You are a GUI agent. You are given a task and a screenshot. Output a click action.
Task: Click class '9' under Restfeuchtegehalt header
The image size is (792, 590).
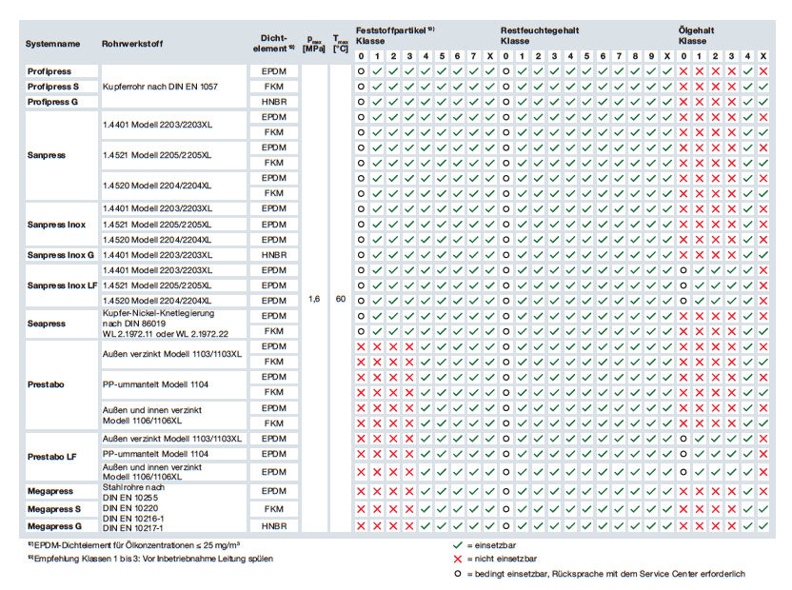(651, 56)
